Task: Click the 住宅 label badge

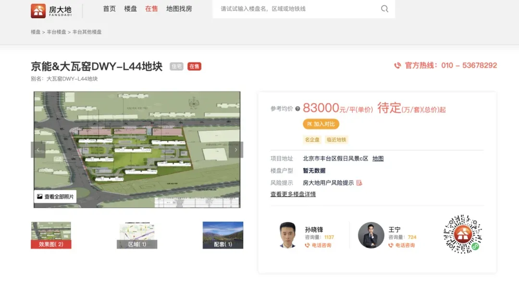Action: click(x=176, y=67)
